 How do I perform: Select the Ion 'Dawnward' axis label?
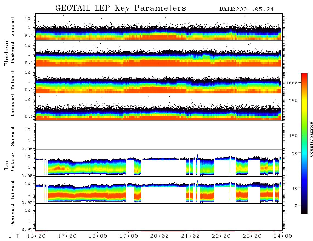point(13,215)
